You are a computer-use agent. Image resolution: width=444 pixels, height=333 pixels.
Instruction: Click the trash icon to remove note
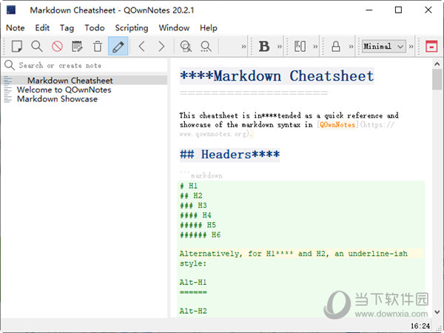point(98,46)
